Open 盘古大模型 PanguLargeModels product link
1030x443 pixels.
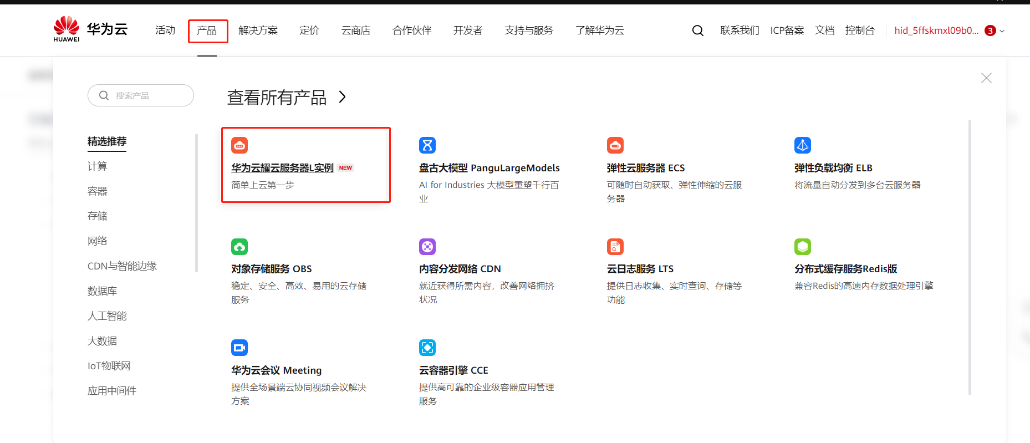[489, 168]
